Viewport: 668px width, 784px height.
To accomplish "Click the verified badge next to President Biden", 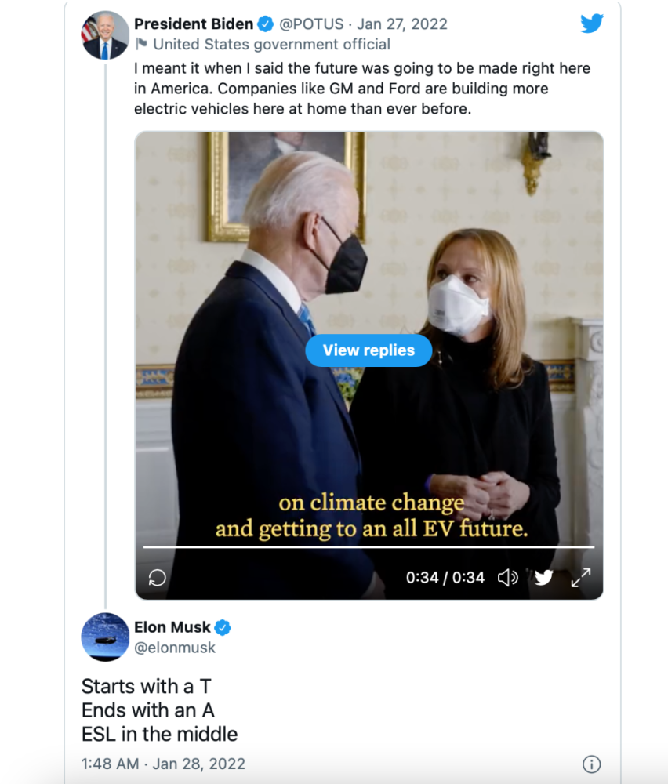I will [266, 24].
